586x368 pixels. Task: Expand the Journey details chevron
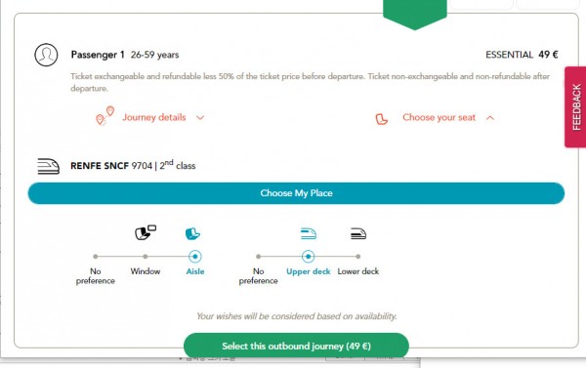pyautogui.click(x=200, y=118)
